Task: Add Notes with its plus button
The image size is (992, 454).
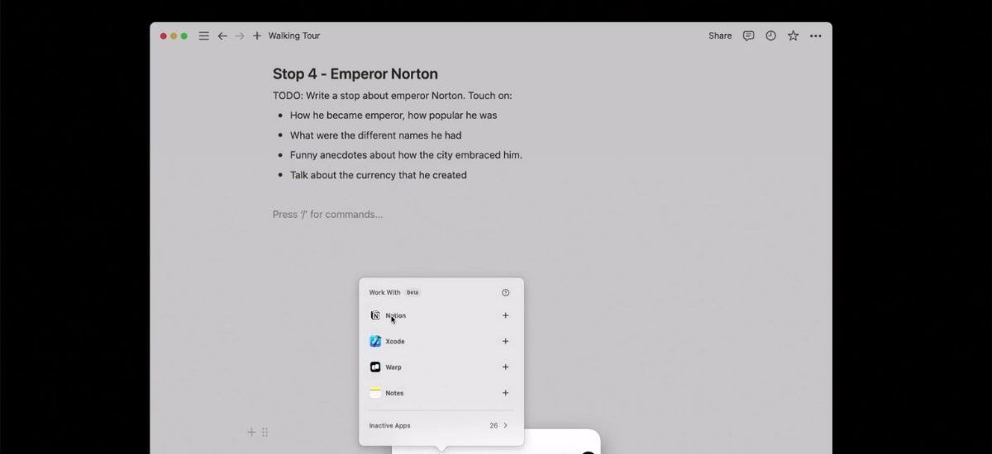Action: 505,393
